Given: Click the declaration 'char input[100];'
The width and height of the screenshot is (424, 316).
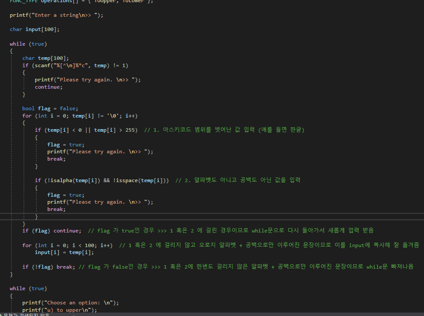Looking at the screenshot, I should (x=34, y=29).
